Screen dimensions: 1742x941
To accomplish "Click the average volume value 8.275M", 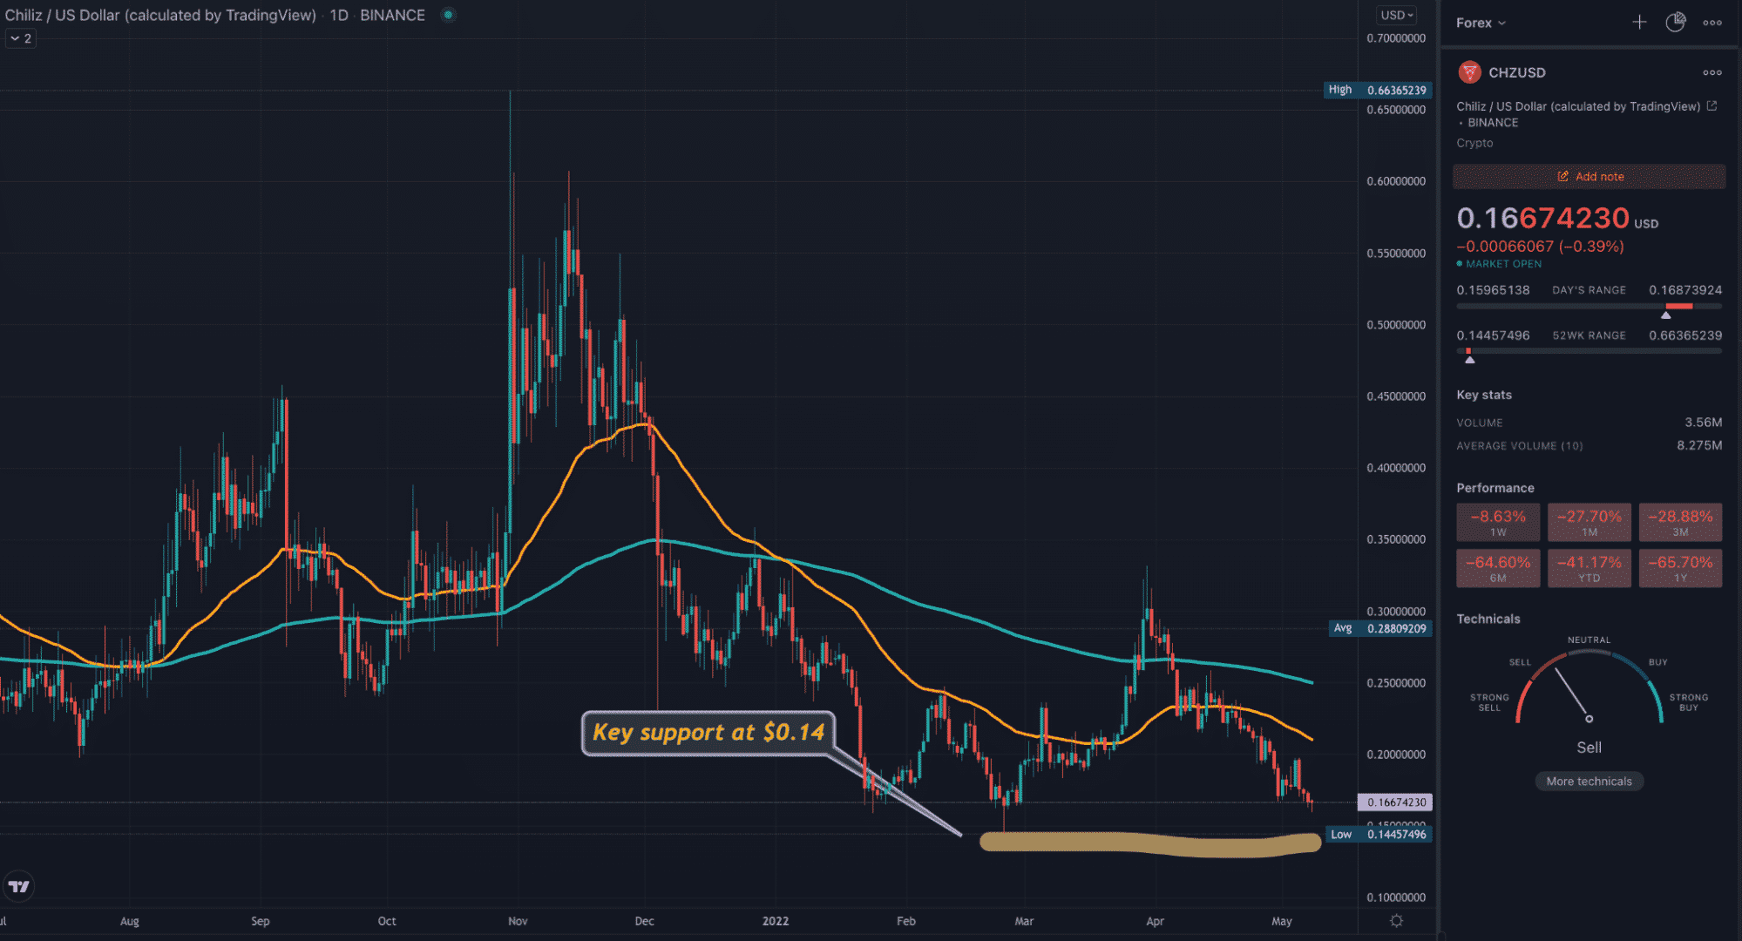I will 1699,445.
